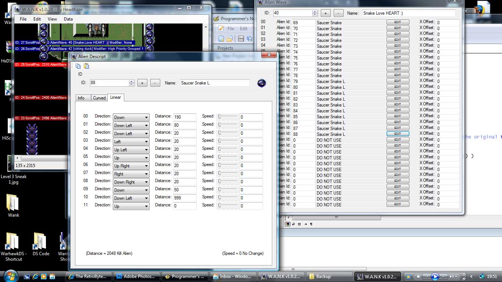Click the Speed slider on row 00

click(x=227, y=117)
